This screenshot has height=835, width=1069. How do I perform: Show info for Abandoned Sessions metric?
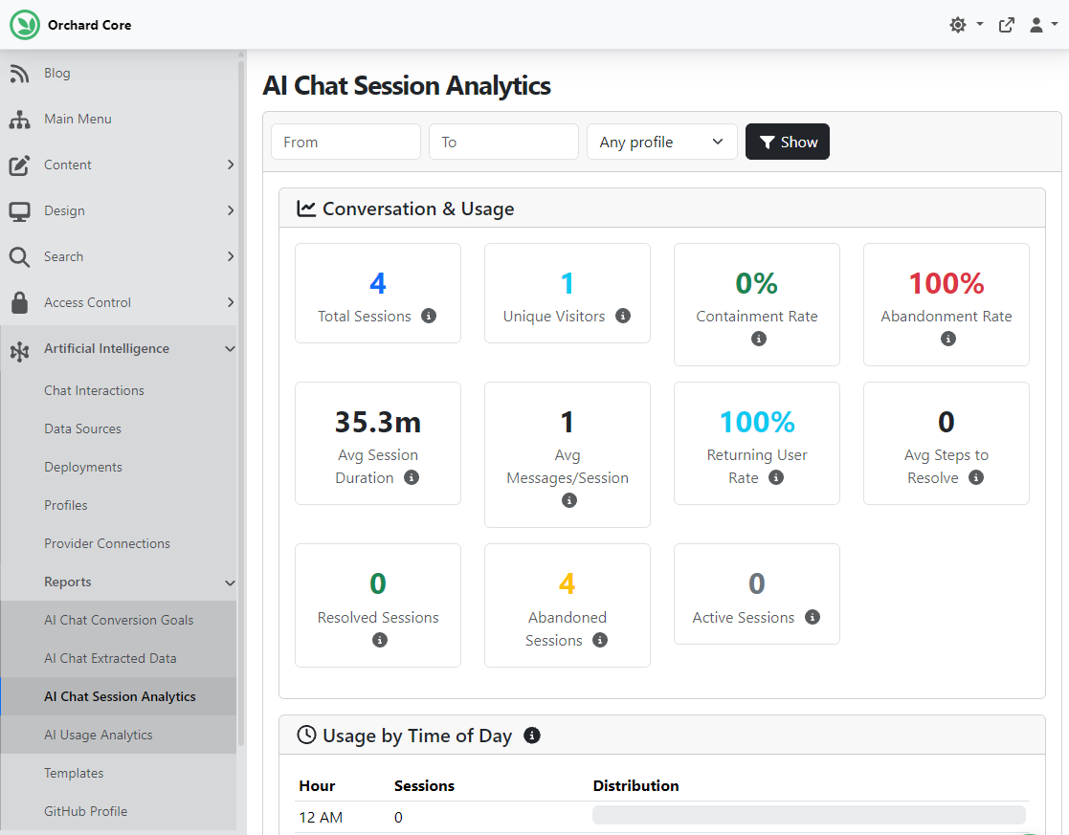tap(600, 640)
